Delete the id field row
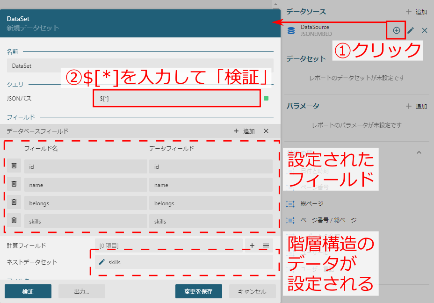Screen dimensions: 434x303 coord(14,166)
